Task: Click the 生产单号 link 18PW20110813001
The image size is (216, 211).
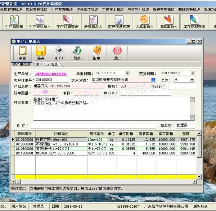Action: pos(51,74)
